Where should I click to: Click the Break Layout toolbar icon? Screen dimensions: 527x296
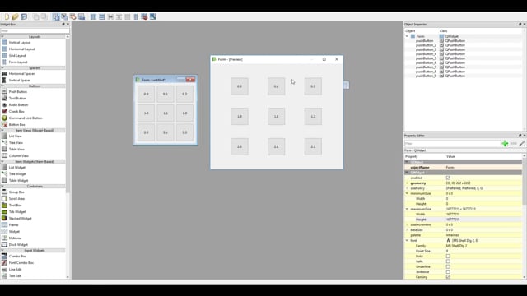coord(144,16)
